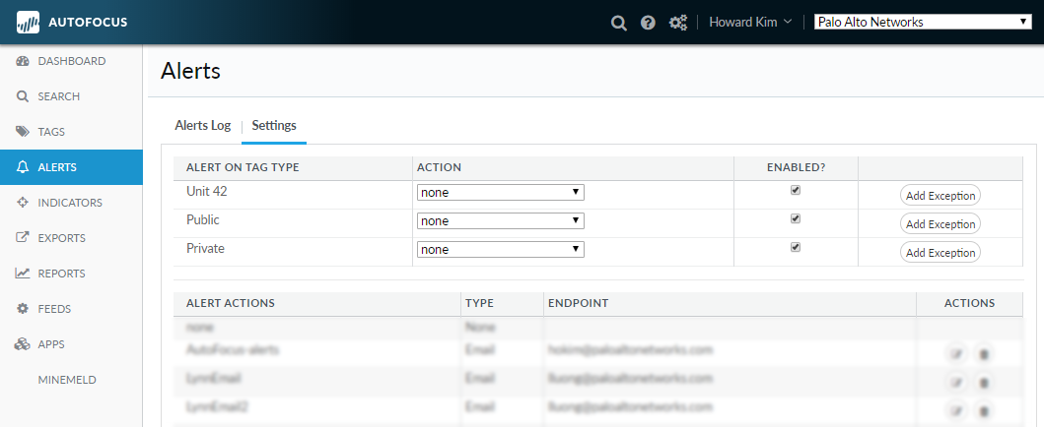Edit the AutoFocus-alerts alert action
The image size is (1044, 427).
[x=955, y=353]
